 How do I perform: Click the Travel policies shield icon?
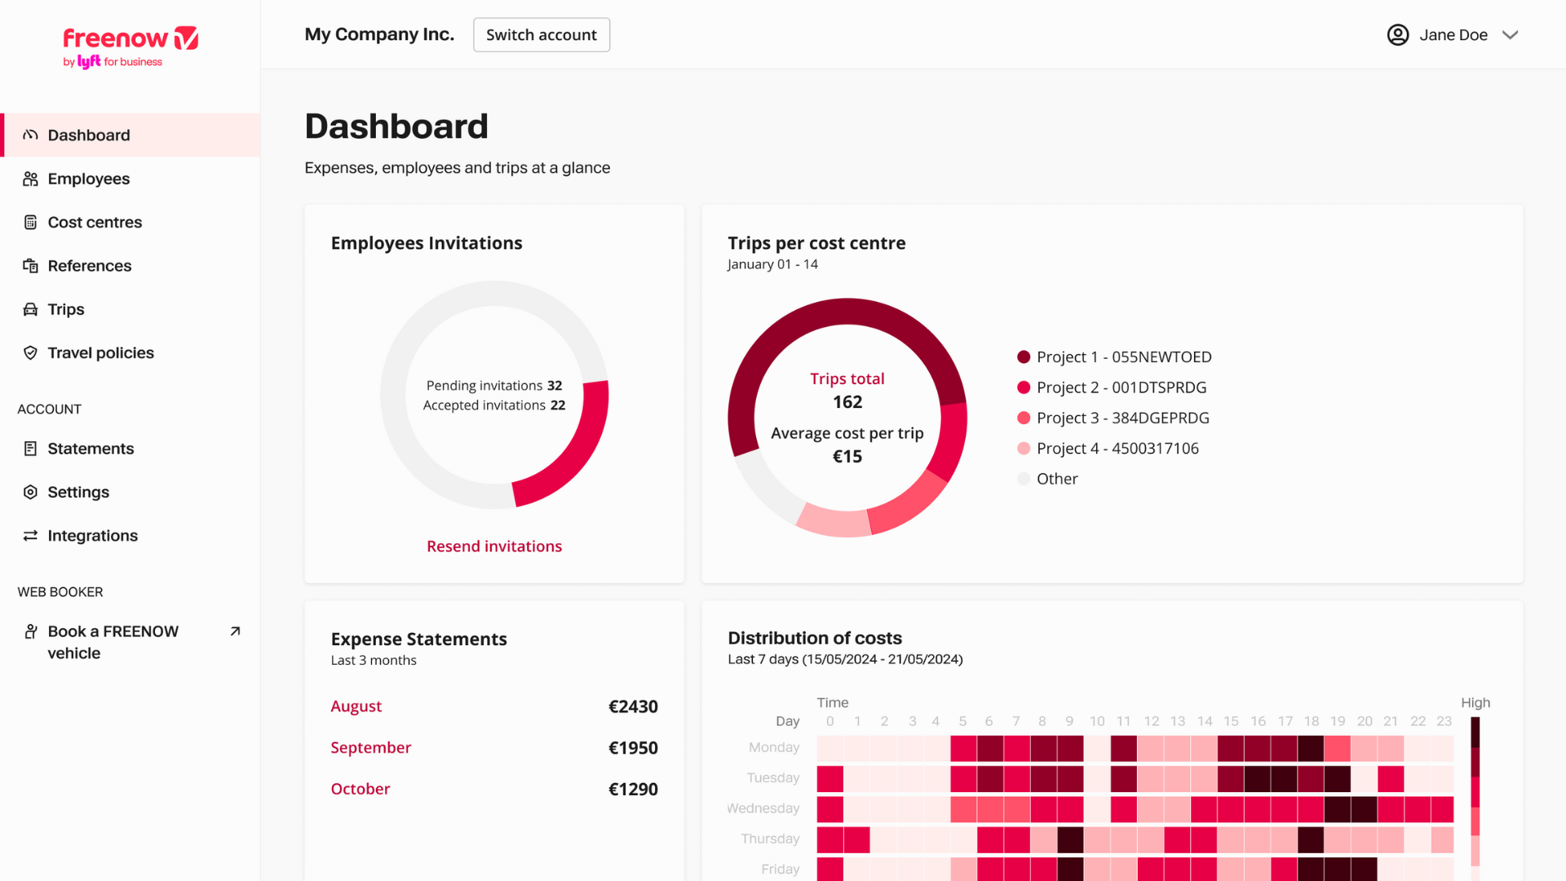tap(30, 352)
